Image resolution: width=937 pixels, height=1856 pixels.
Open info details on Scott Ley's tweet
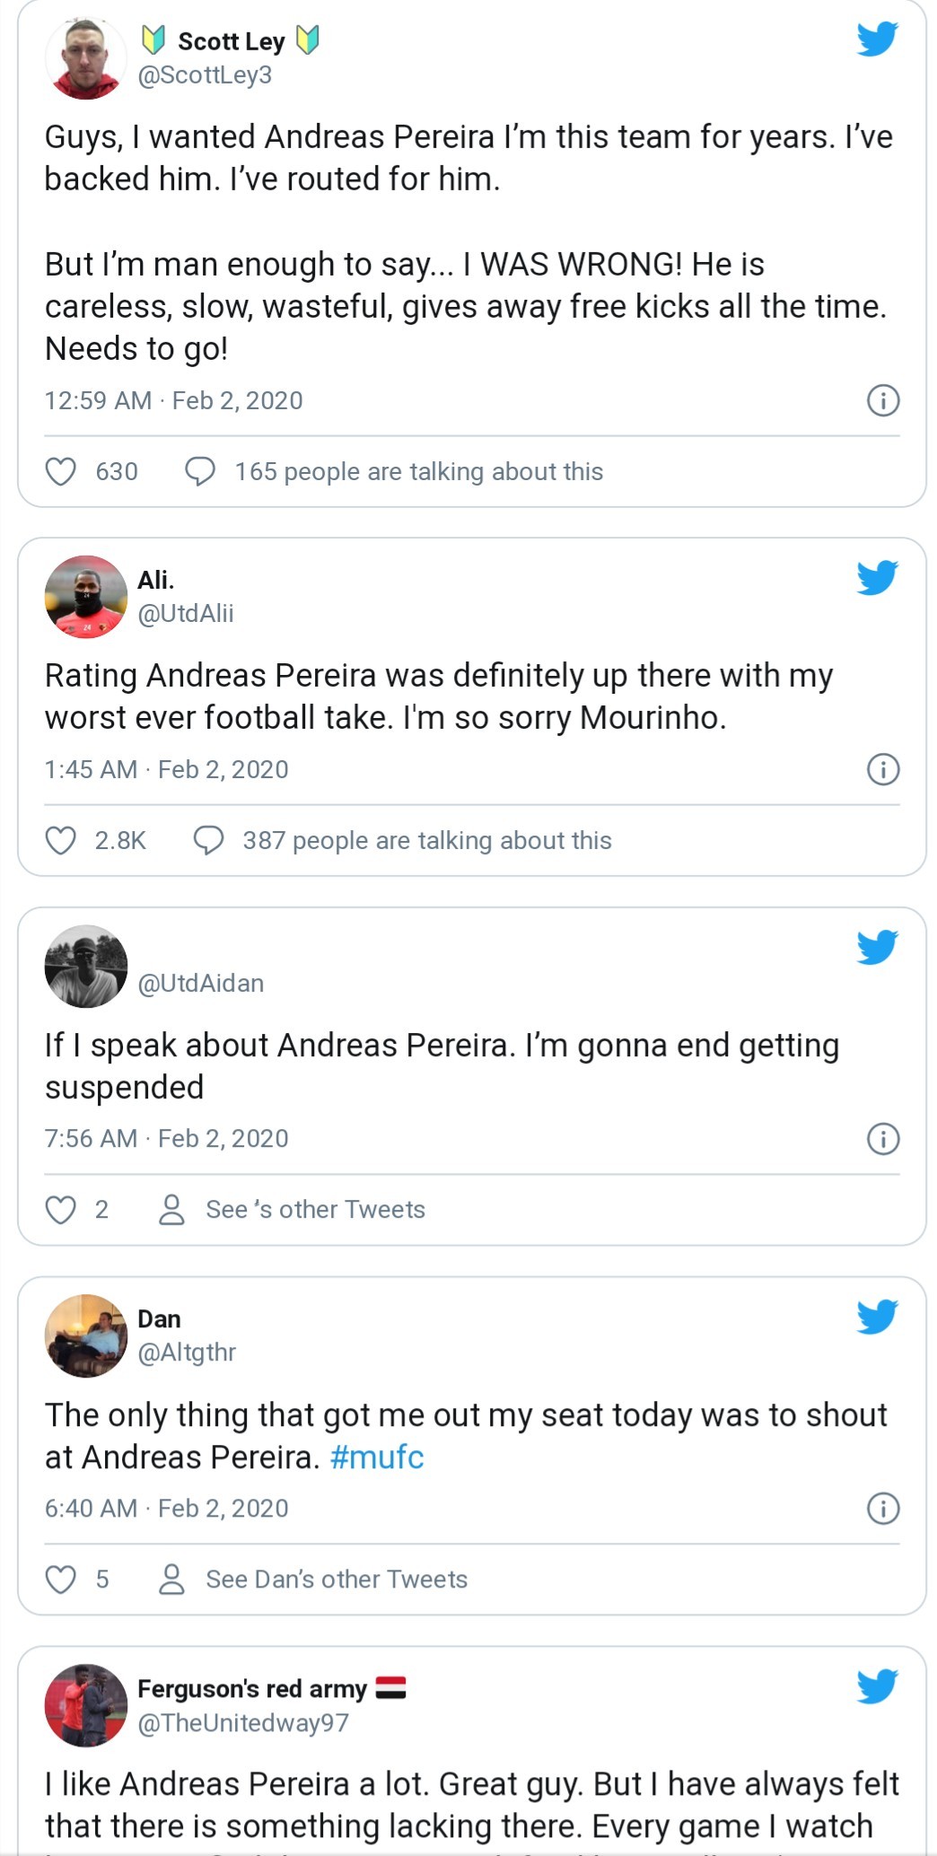click(884, 400)
